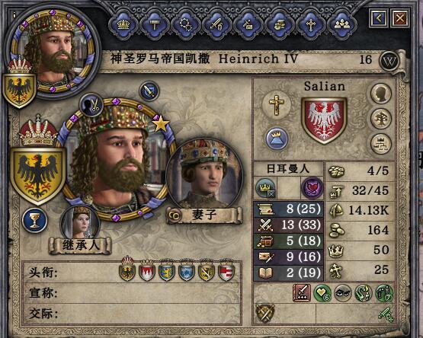The height and width of the screenshot is (338, 423).
Task: Open the military sword tab in top bar
Action: (216, 24)
